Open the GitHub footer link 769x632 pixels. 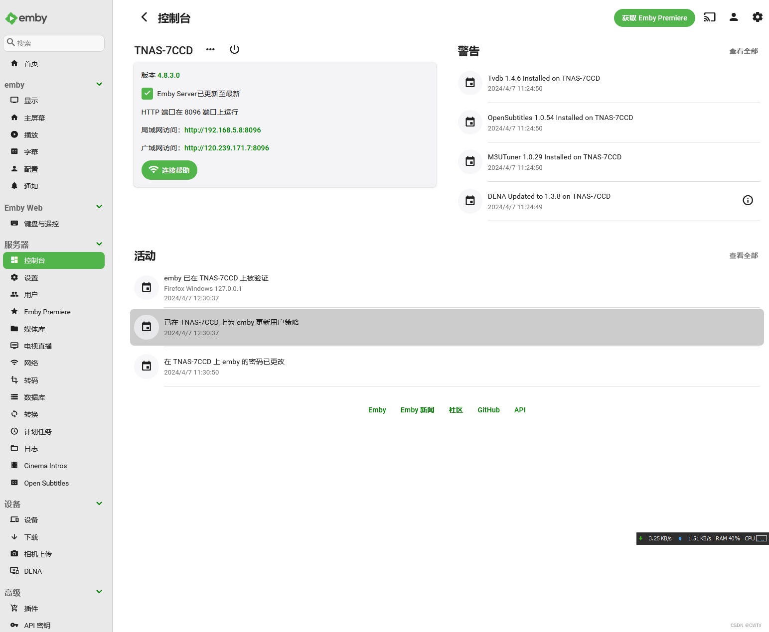pyautogui.click(x=489, y=410)
